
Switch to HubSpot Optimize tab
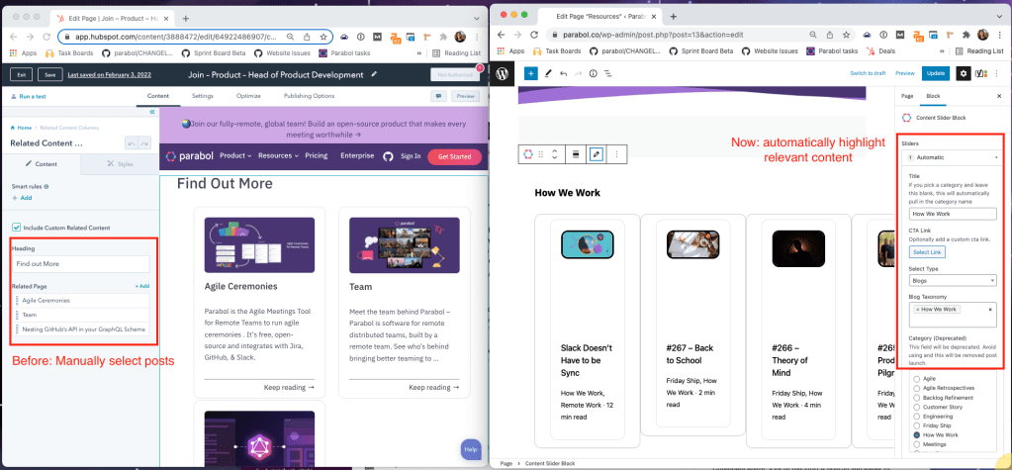pos(248,96)
